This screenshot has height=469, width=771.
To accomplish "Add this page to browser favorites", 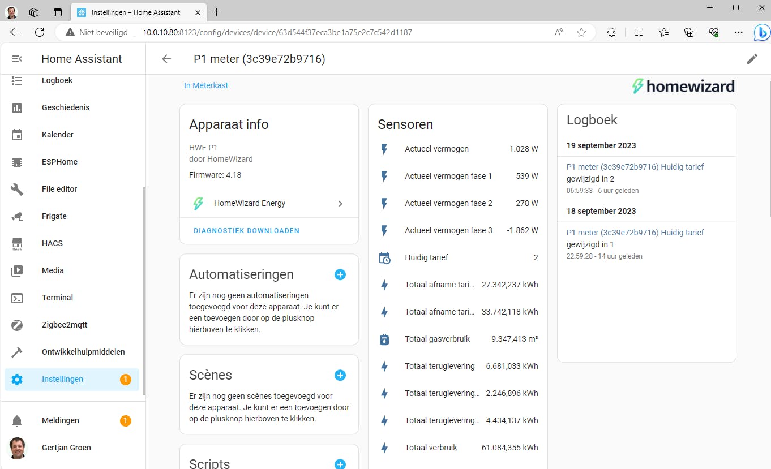I will pos(581,32).
